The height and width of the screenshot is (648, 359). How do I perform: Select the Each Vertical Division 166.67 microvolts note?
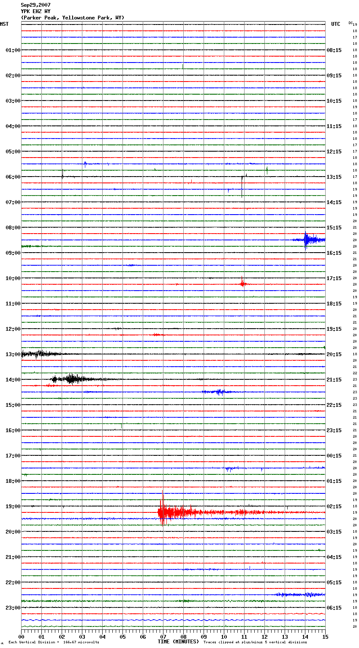(x=54, y=642)
